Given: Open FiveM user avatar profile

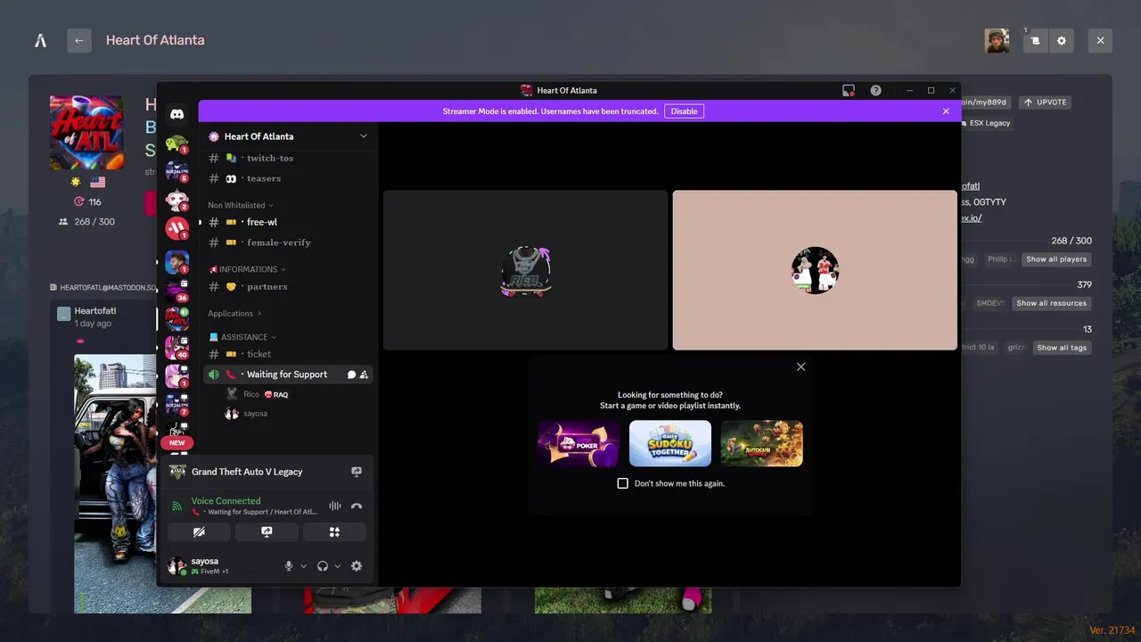Looking at the screenshot, I should click(x=997, y=40).
